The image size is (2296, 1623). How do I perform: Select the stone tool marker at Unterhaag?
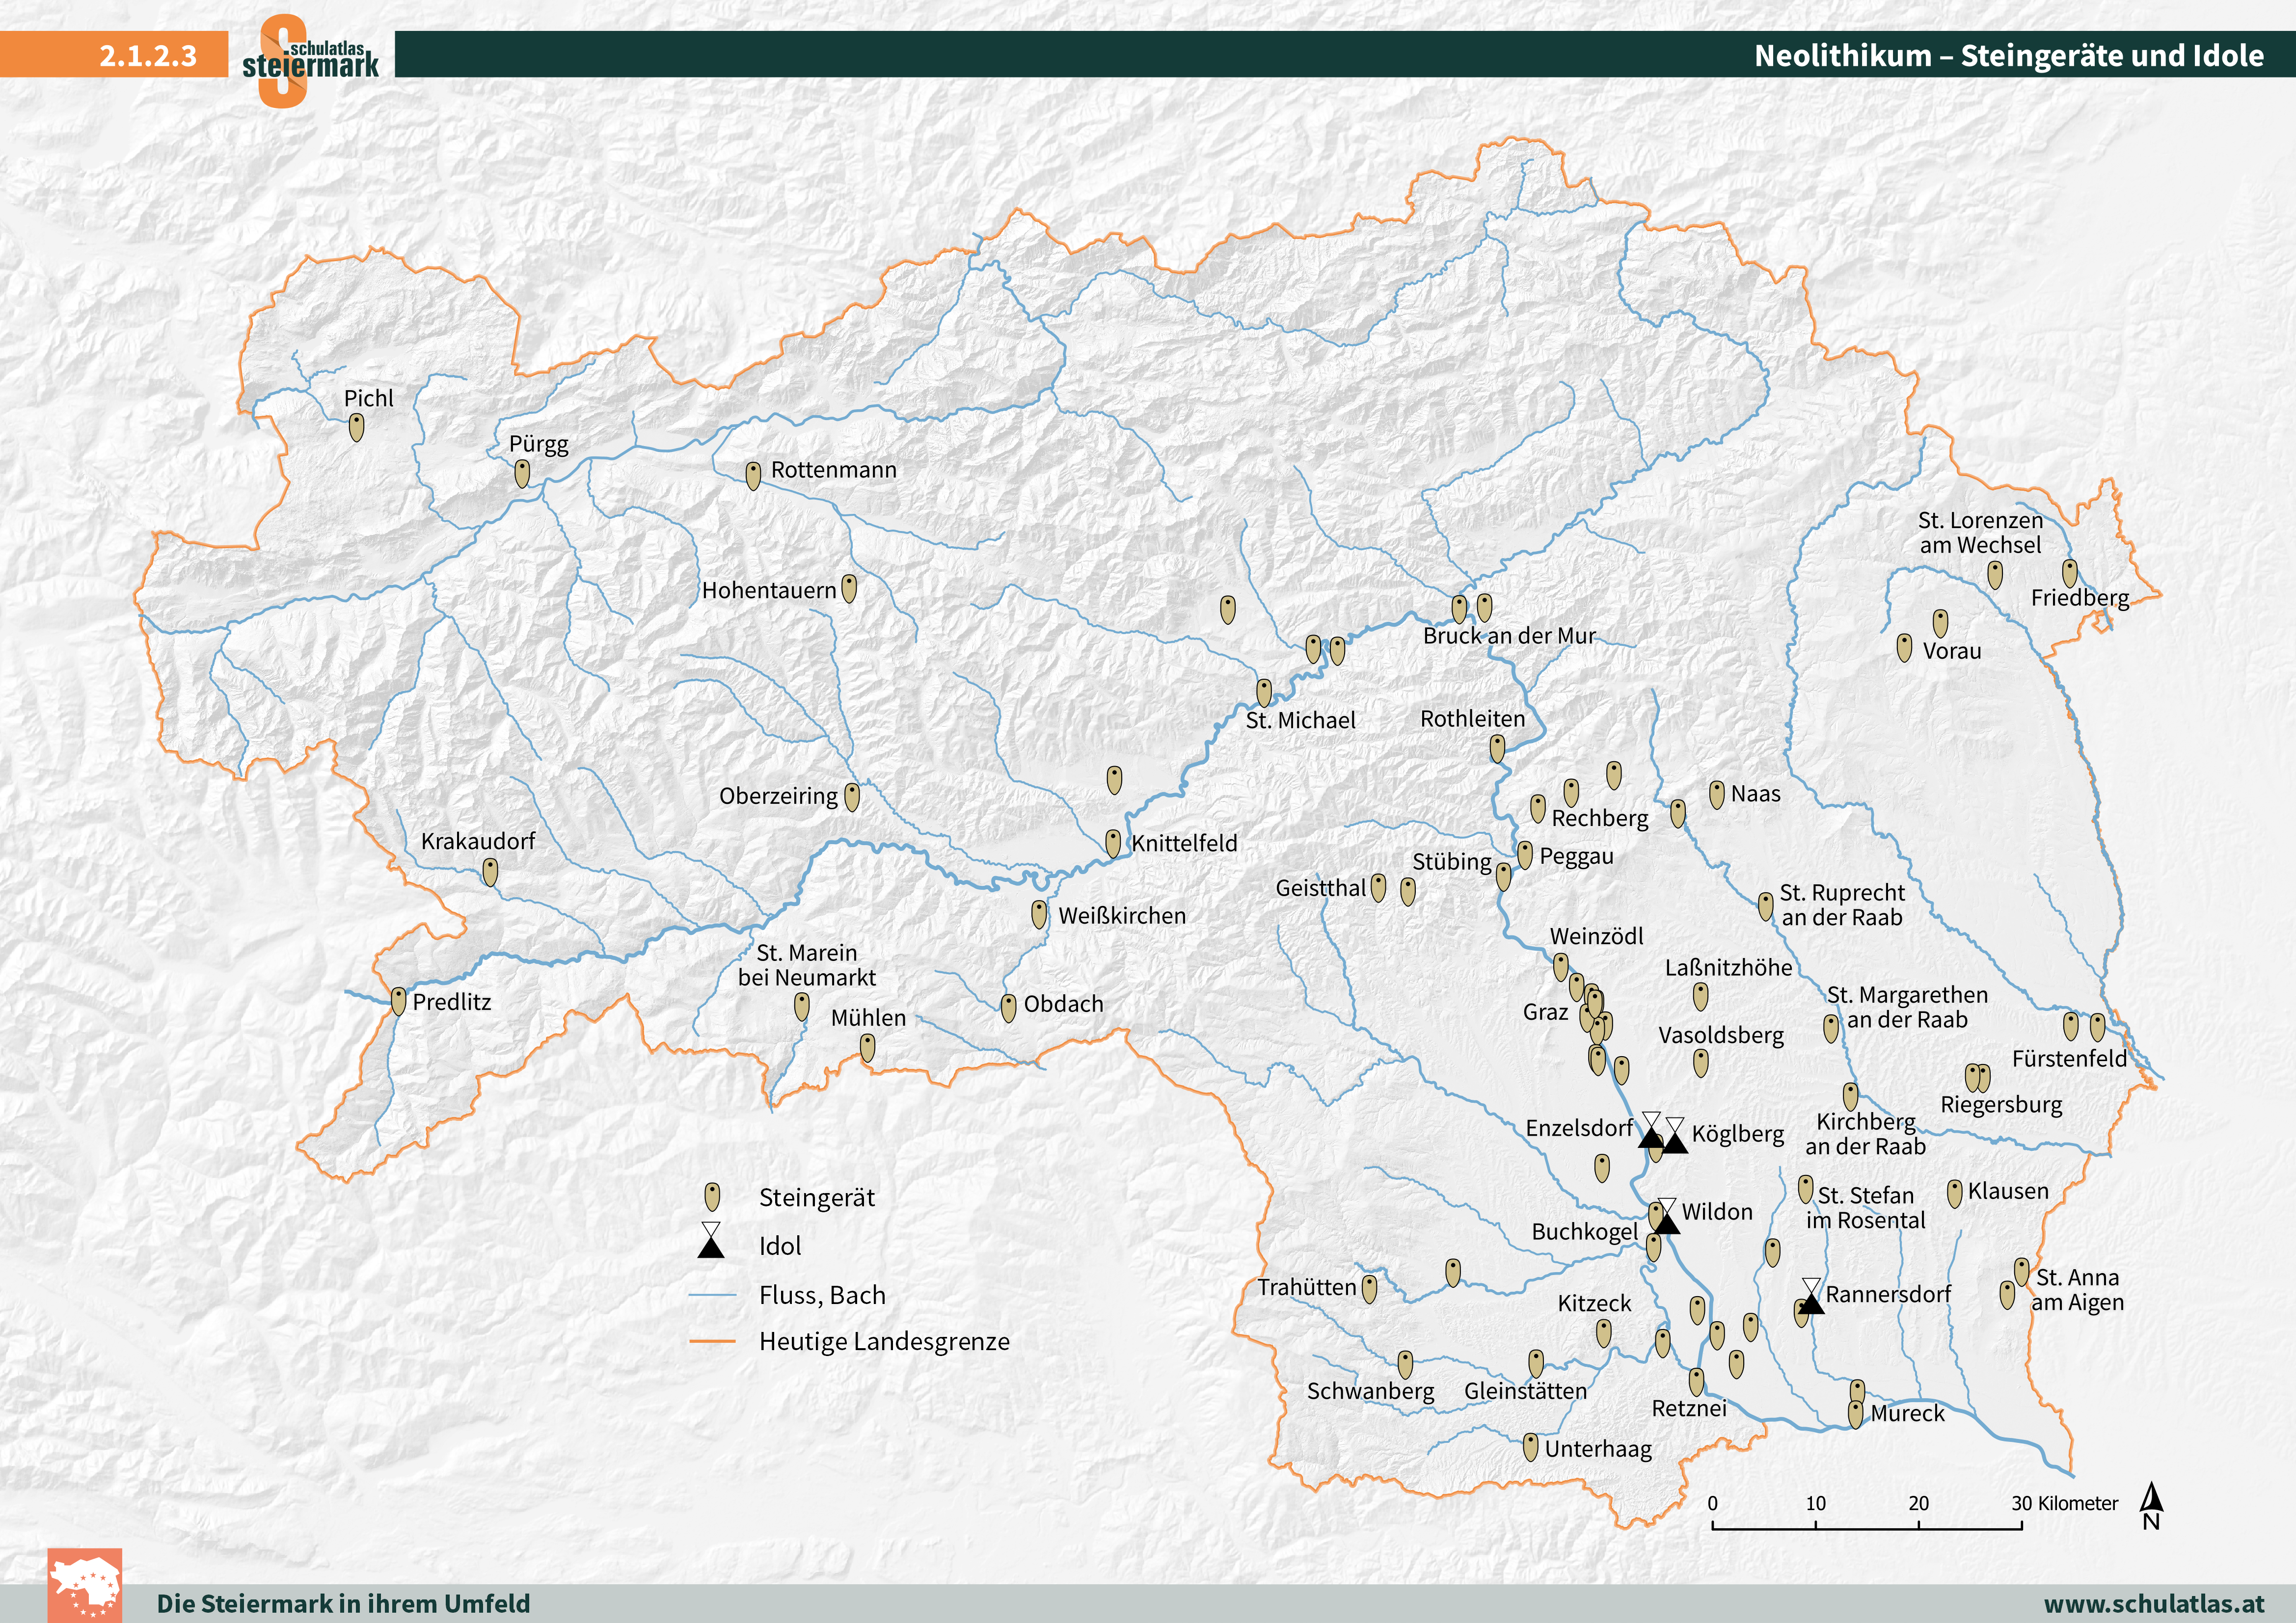[x=1530, y=1447]
